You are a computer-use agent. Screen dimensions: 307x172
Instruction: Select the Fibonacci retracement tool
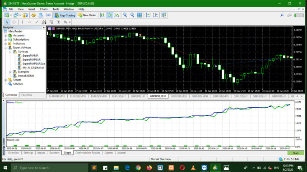click(x=51, y=22)
